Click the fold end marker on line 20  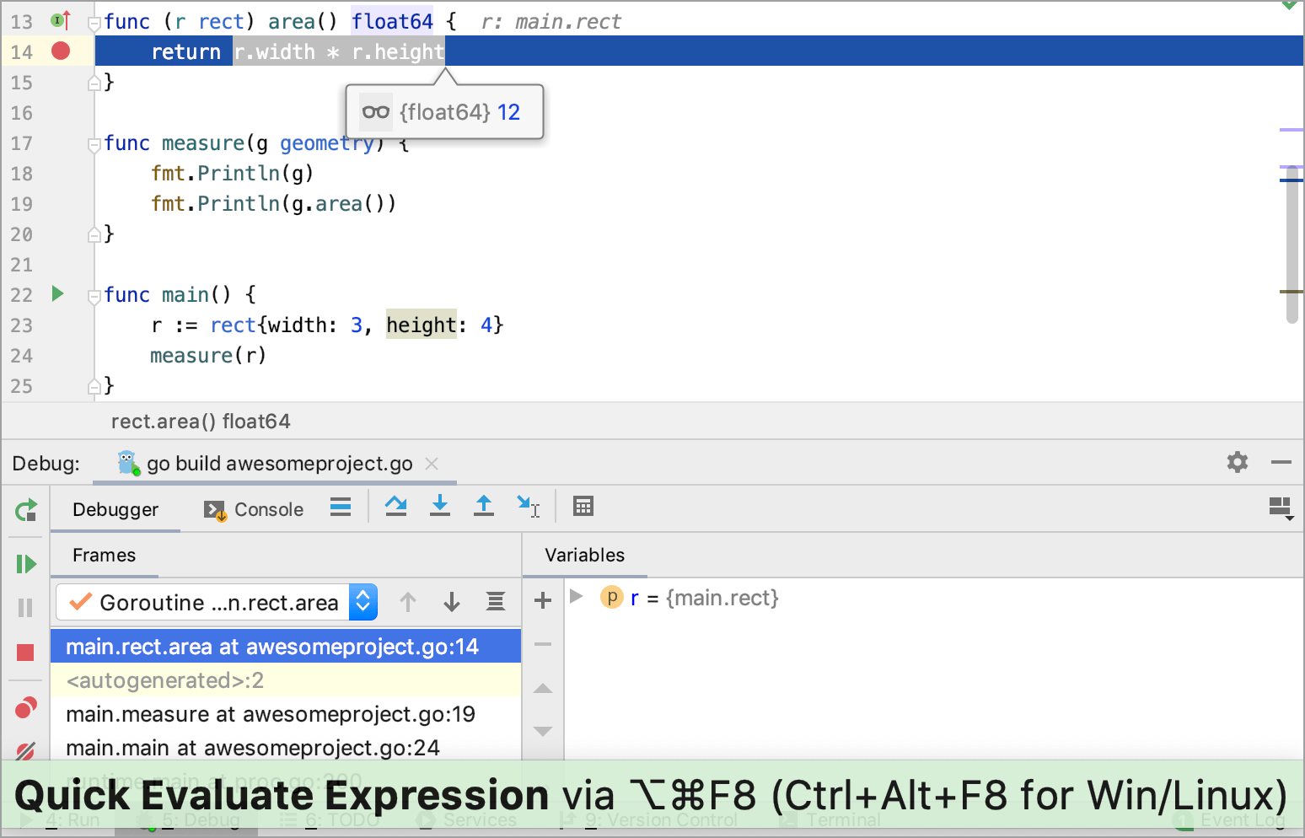coord(95,234)
